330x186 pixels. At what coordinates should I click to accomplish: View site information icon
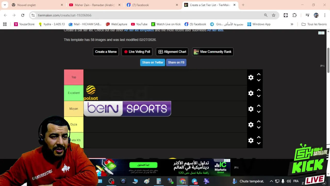point(33,15)
